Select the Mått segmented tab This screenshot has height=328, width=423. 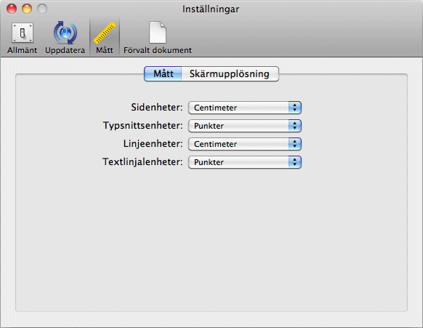tap(163, 73)
